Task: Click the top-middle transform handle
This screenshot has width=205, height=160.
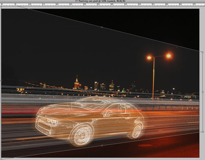Action: pos(102,27)
